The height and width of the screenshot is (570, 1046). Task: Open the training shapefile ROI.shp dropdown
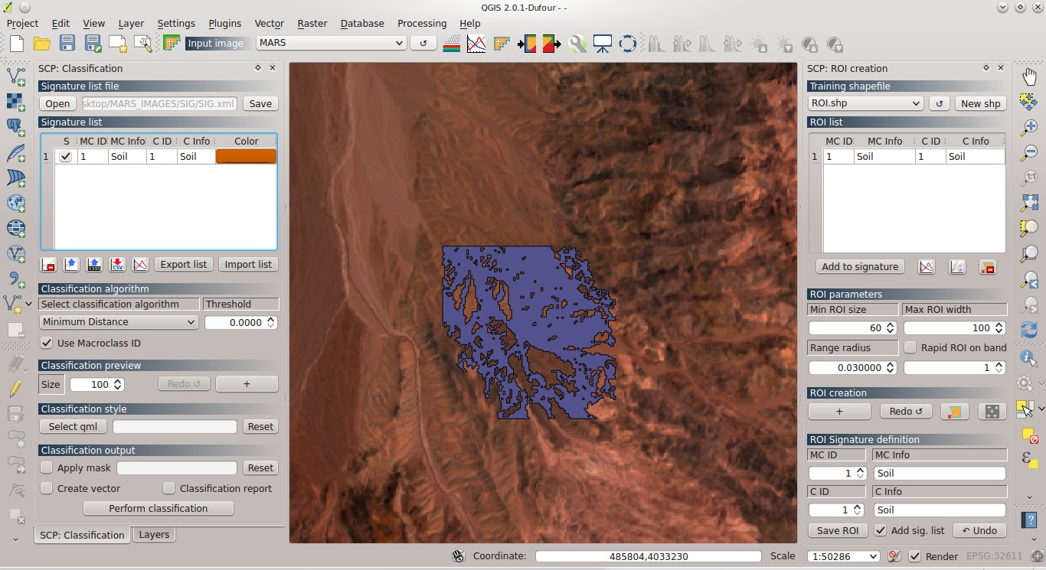(x=865, y=103)
